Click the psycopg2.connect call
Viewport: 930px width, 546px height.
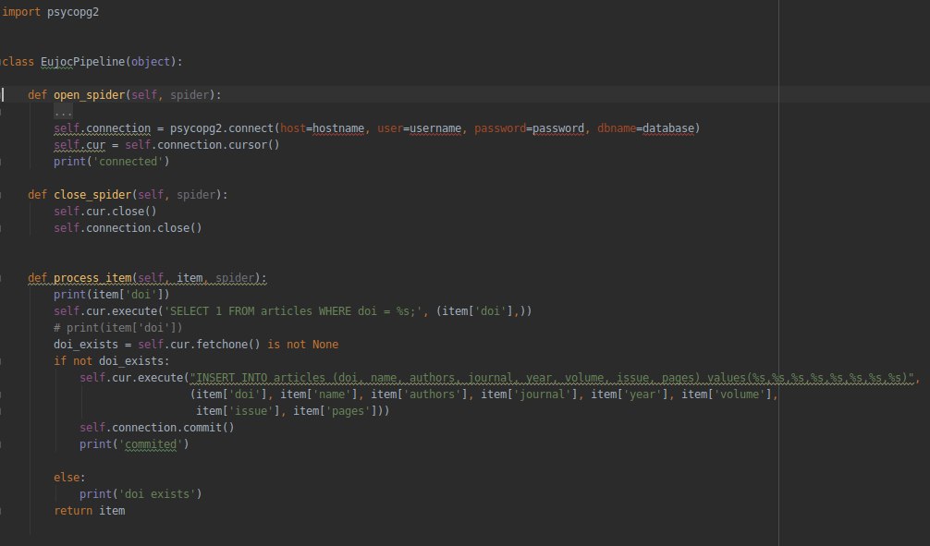click(222, 128)
